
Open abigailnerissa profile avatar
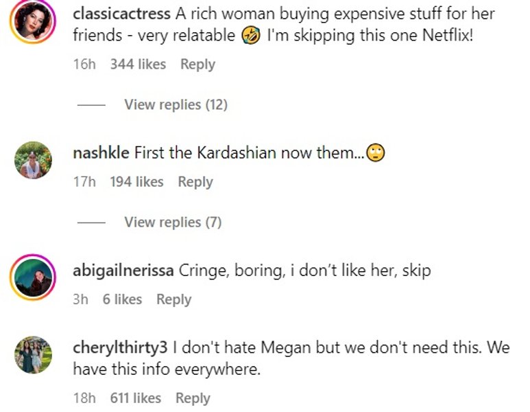tap(33, 277)
